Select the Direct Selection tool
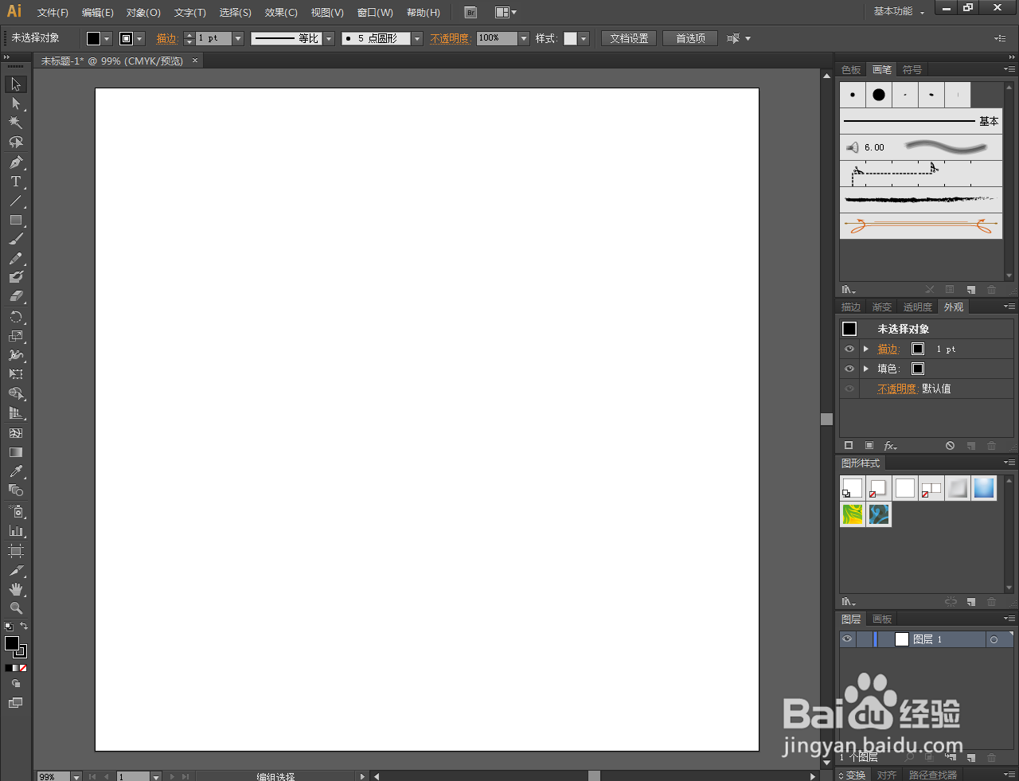 click(16, 103)
